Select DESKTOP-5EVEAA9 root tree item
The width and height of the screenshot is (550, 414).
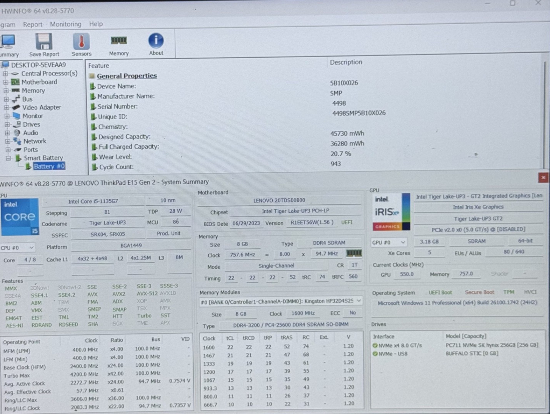38,65
